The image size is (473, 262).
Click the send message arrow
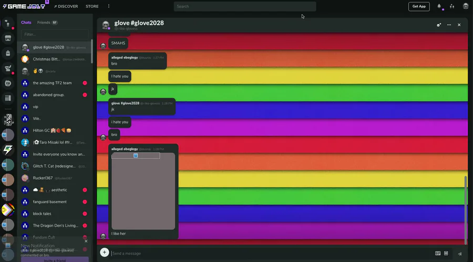[459, 254]
